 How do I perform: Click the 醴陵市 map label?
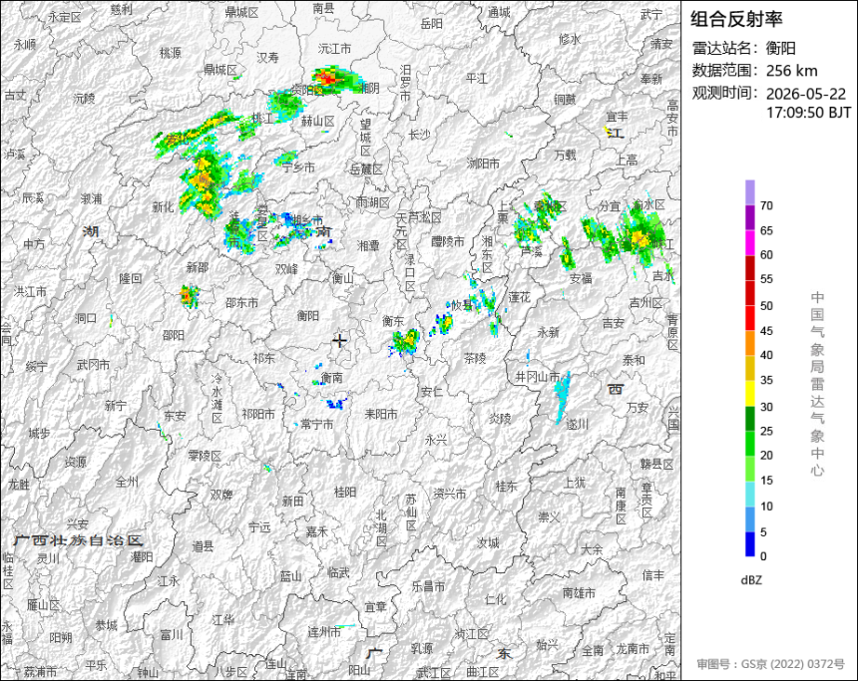(x=448, y=241)
